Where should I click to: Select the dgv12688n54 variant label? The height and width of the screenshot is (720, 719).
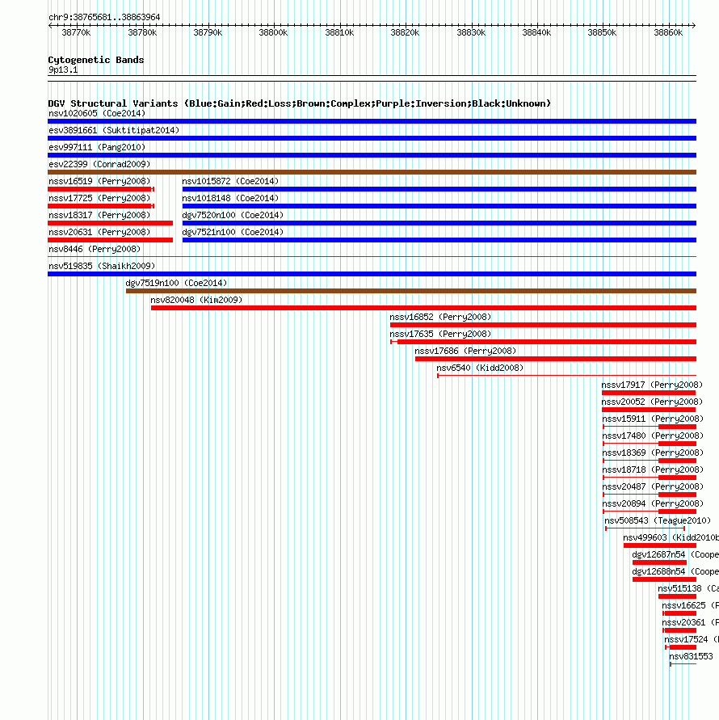pos(675,572)
